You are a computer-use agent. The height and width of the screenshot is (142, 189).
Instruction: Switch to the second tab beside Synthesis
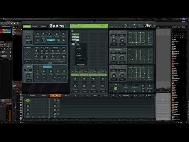click(35, 26)
